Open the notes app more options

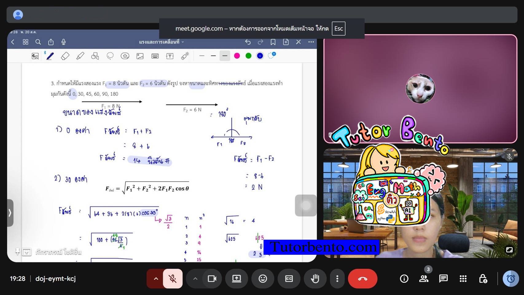tap(311, 42)
